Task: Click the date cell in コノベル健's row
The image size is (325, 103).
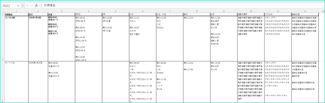Action: pos(38,82)
